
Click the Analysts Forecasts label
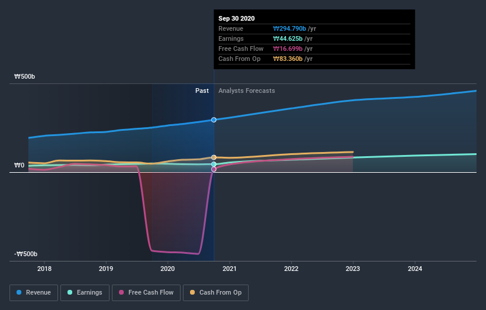(x=247, y=91)
